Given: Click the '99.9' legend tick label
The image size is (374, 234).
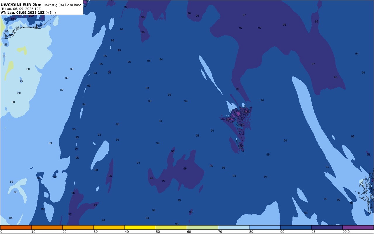Looking at the screenshot, I should click(346, 232).
